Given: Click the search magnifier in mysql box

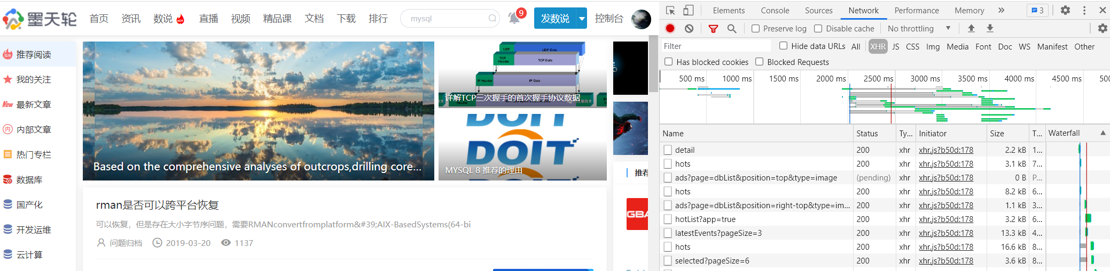Looking at the screenshot, I should [492, 19].
